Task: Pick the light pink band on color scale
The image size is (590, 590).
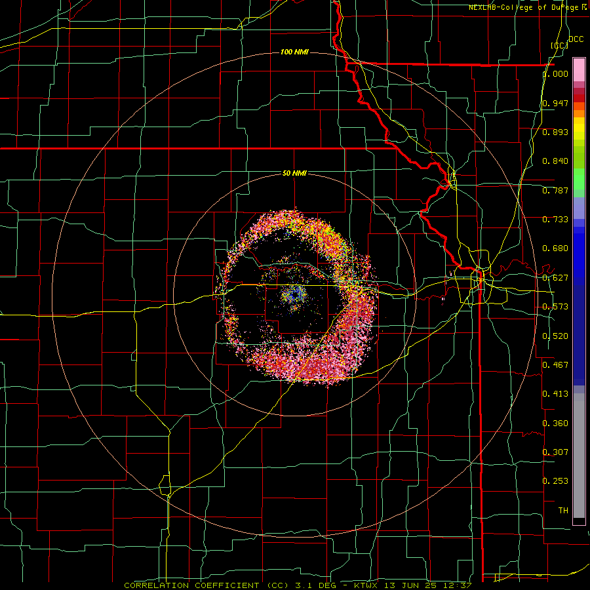Action: [x=579, y=69]
